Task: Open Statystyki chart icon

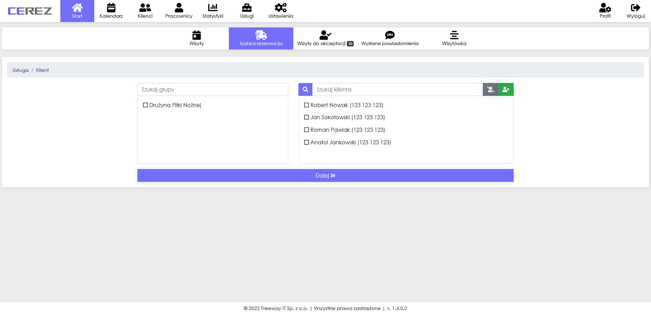Action: point(213,8)
